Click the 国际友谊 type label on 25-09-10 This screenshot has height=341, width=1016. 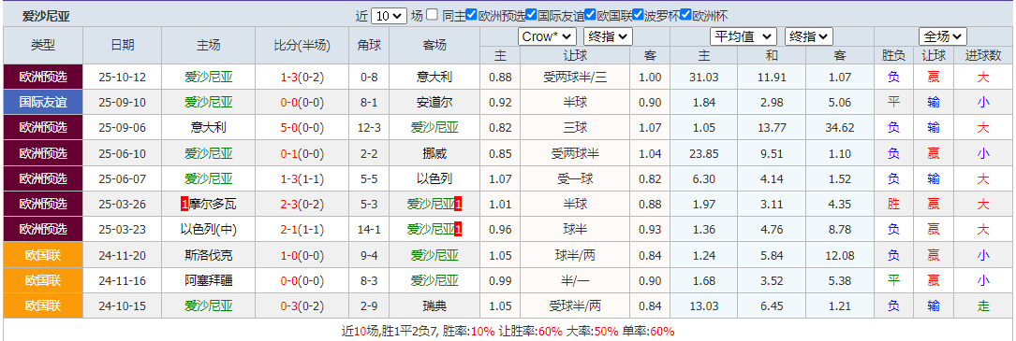(x=43, y=103)
